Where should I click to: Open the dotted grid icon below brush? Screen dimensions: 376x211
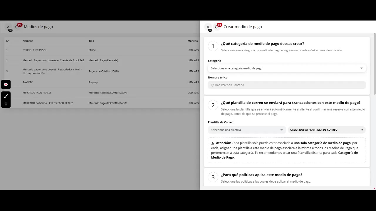point(6,103)
